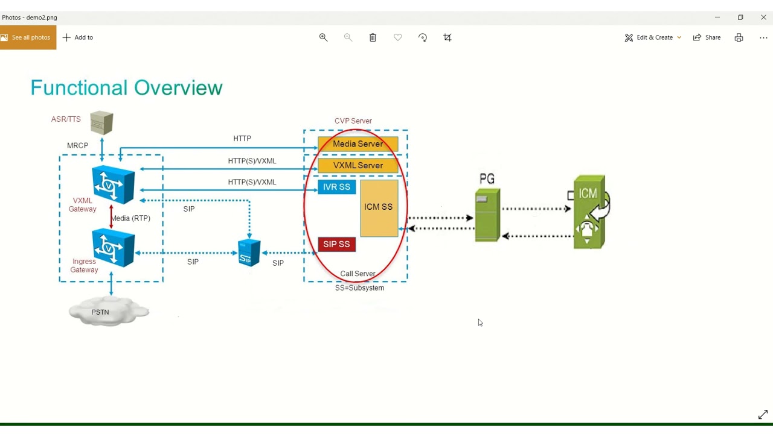Click the CVP Server label
The width and height of the screenshot is (773, 434).
[x=353, y=121]
